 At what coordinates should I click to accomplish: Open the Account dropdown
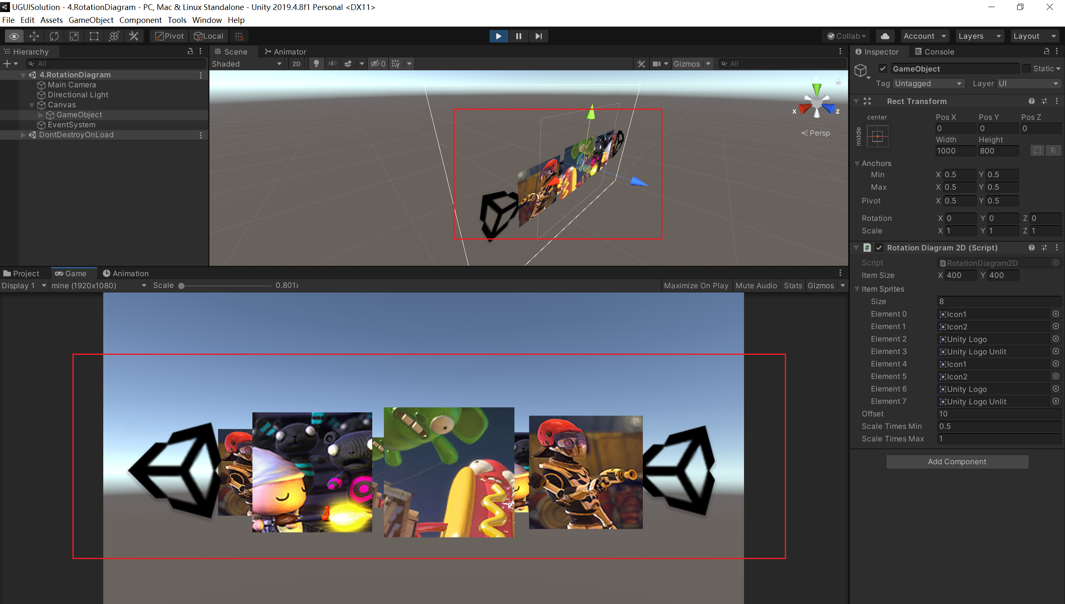(x=925, y=36)
